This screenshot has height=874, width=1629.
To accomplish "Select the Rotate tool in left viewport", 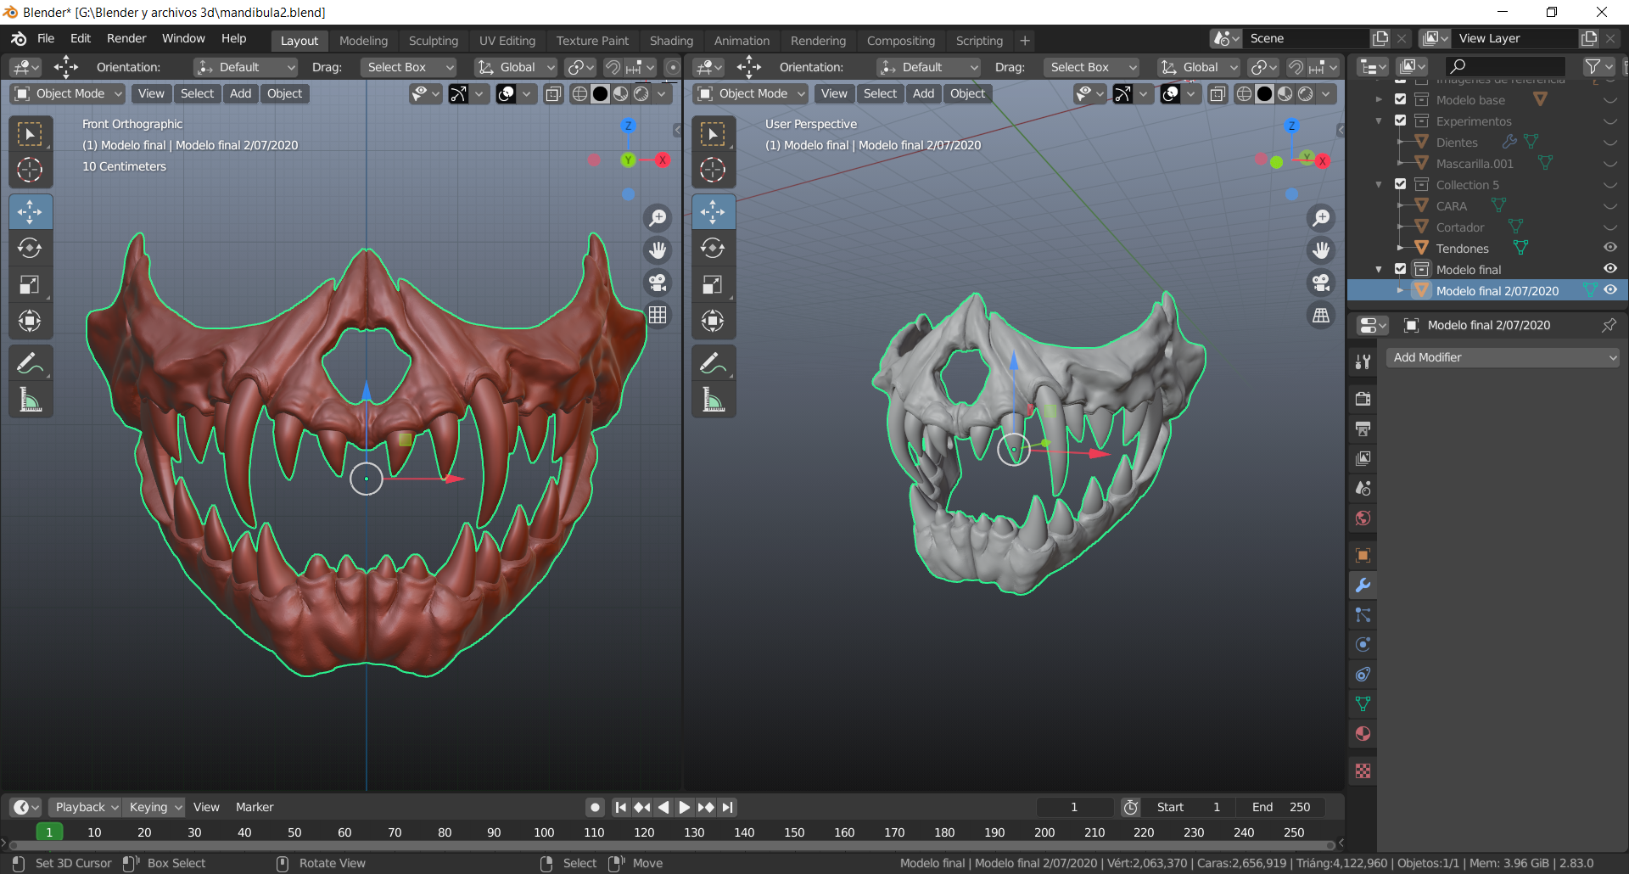I will [x=31, y=248].
